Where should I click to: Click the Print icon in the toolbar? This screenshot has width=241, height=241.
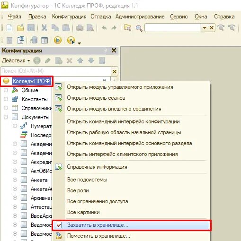pos(80,28)
